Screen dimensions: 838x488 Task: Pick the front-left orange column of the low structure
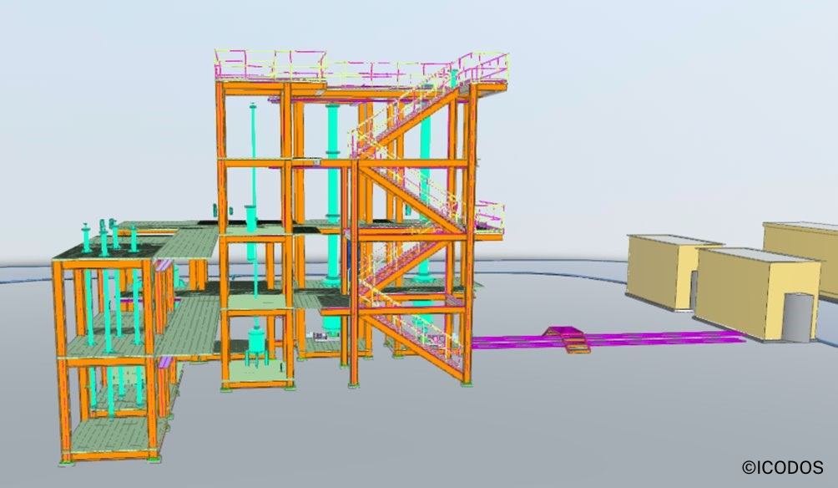point(62,362)
